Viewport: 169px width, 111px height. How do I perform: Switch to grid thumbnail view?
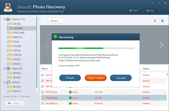click(x=155, y=21)
